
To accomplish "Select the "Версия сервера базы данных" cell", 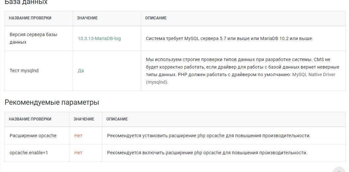I will click(x=33, y=38).
